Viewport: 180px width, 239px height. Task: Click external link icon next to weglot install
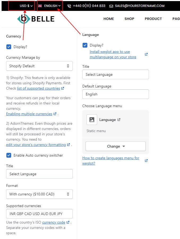click(146, 54)
